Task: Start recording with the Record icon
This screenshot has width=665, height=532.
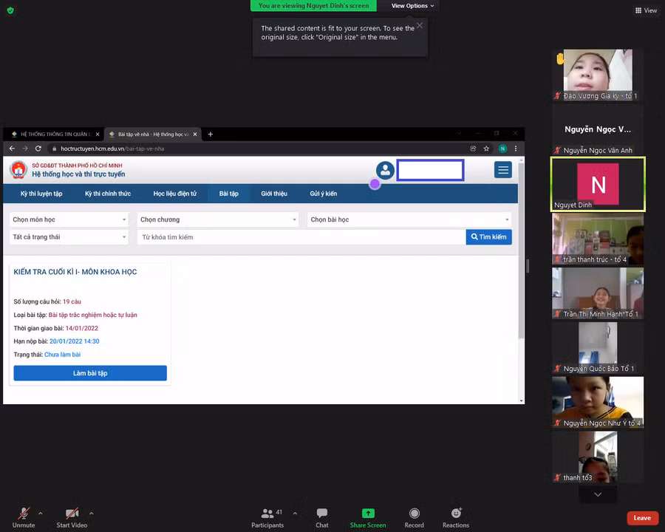Action: pyautogui.click(x=415, y=514)
